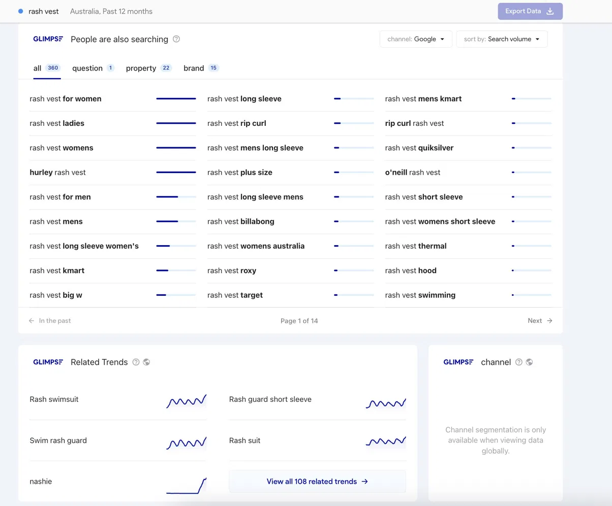Go to Next page of results

click(x=540, y=321)
